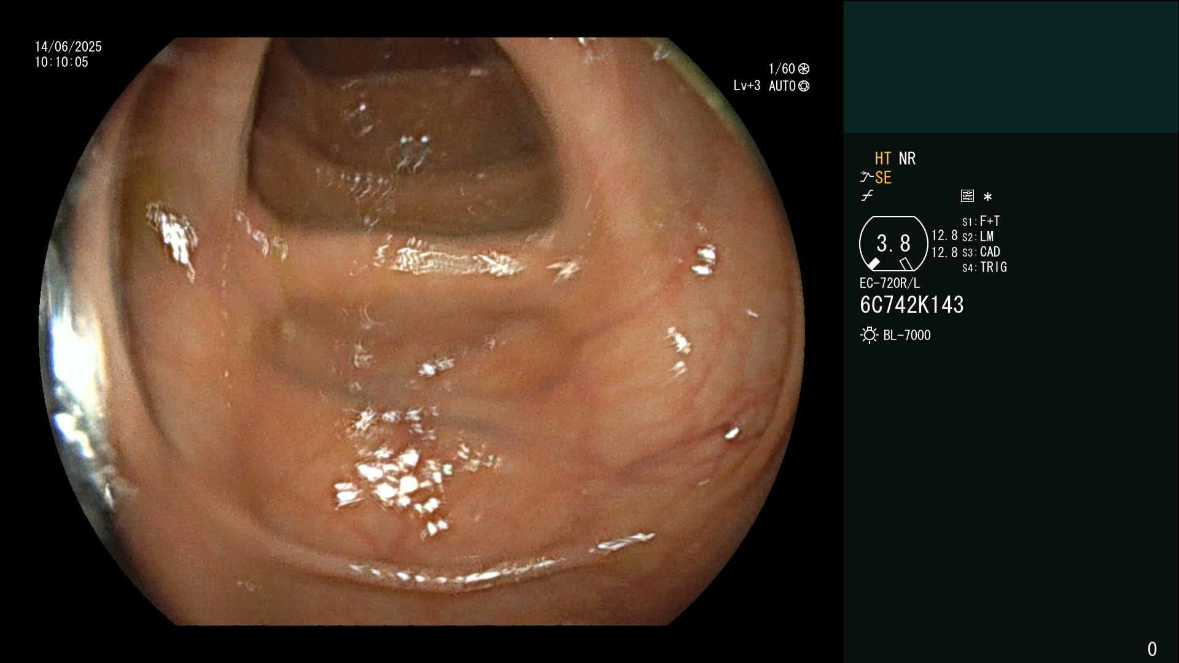1179x663 pixels.
Task: Click the time 10:10:05
Action: (61, 62)
